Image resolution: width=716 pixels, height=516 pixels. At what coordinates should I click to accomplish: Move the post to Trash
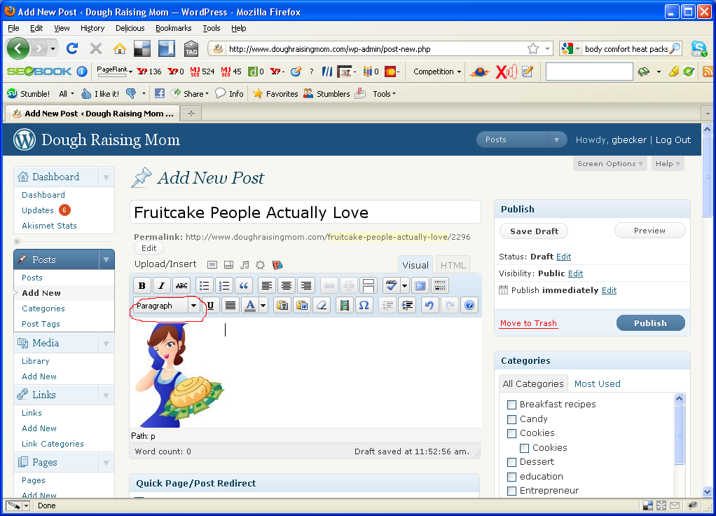pyautogui.click(x=528, y=323)
